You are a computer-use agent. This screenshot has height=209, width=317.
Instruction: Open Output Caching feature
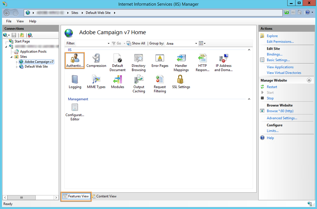pyautogui.click(x=139, y=84)
